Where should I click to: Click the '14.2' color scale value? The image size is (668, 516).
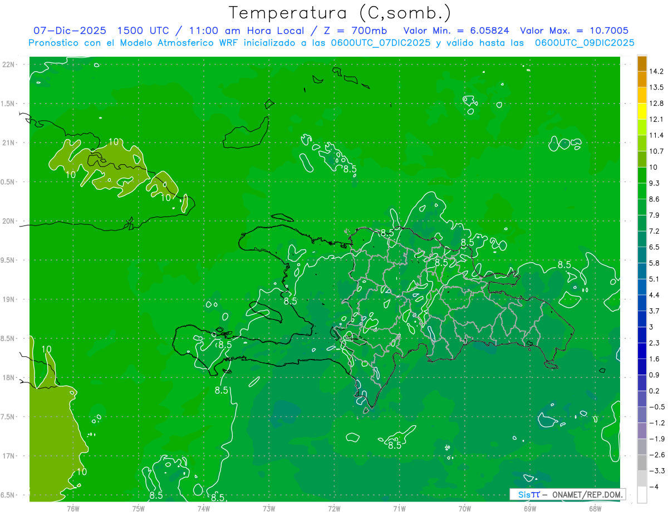tap(657, 71)
